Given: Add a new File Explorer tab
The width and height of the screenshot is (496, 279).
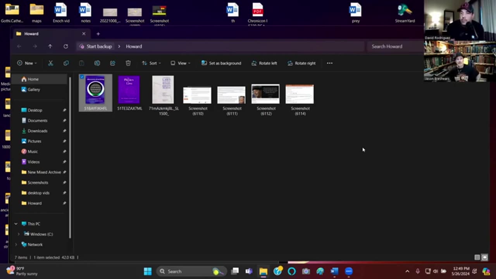Looking at the screenshot, I should click(x=98, y=34).
